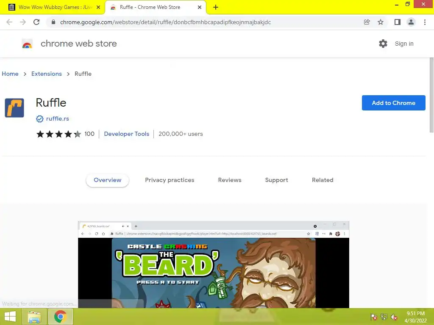Open Chrome's three-dot menu
Viewport: 434px width, 325px height.
click(425, 22)
